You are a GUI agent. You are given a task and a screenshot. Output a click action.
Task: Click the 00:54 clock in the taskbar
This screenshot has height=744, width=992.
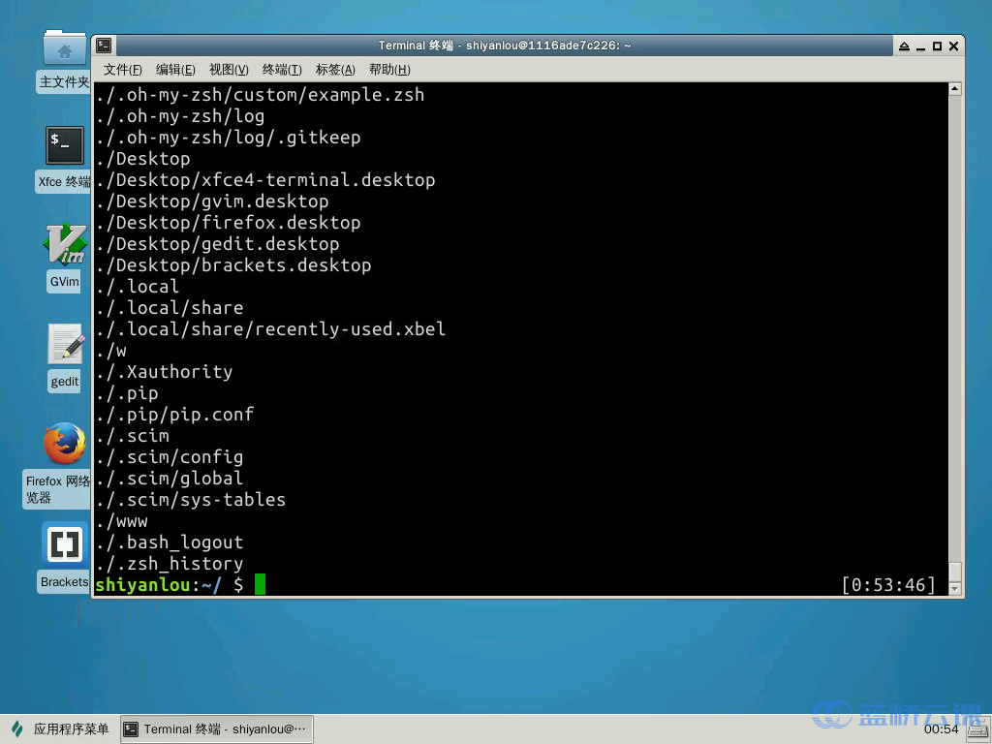(x=941, y=728)
